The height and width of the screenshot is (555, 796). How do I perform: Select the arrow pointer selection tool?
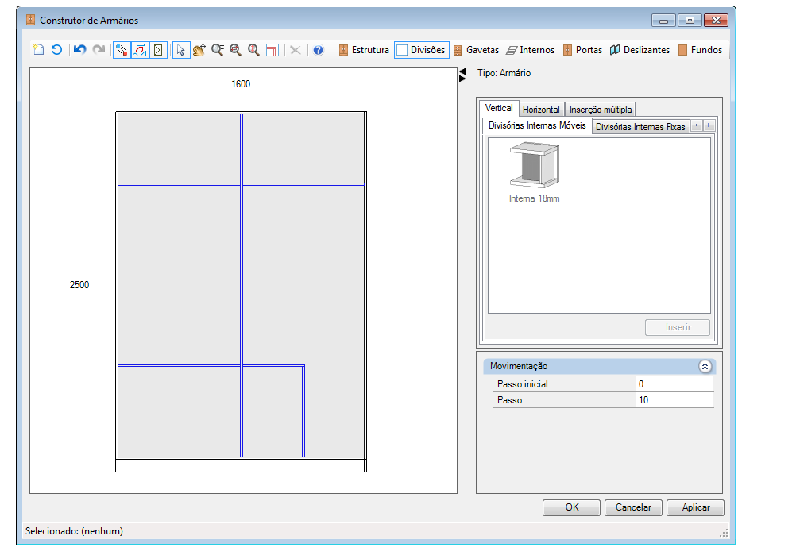(x=180, y=50)
